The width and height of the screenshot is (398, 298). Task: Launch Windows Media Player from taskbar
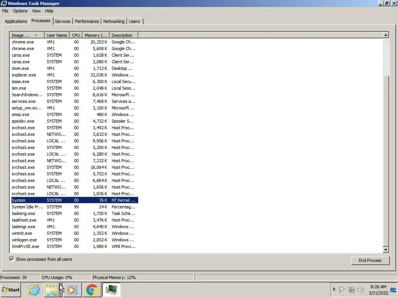[x=72, y=289]
